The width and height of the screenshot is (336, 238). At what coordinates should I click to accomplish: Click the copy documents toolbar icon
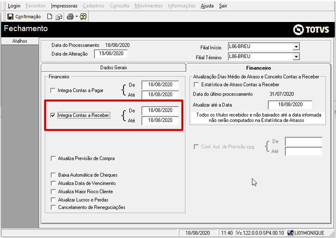pyautogui.click(x=59, y=17)
